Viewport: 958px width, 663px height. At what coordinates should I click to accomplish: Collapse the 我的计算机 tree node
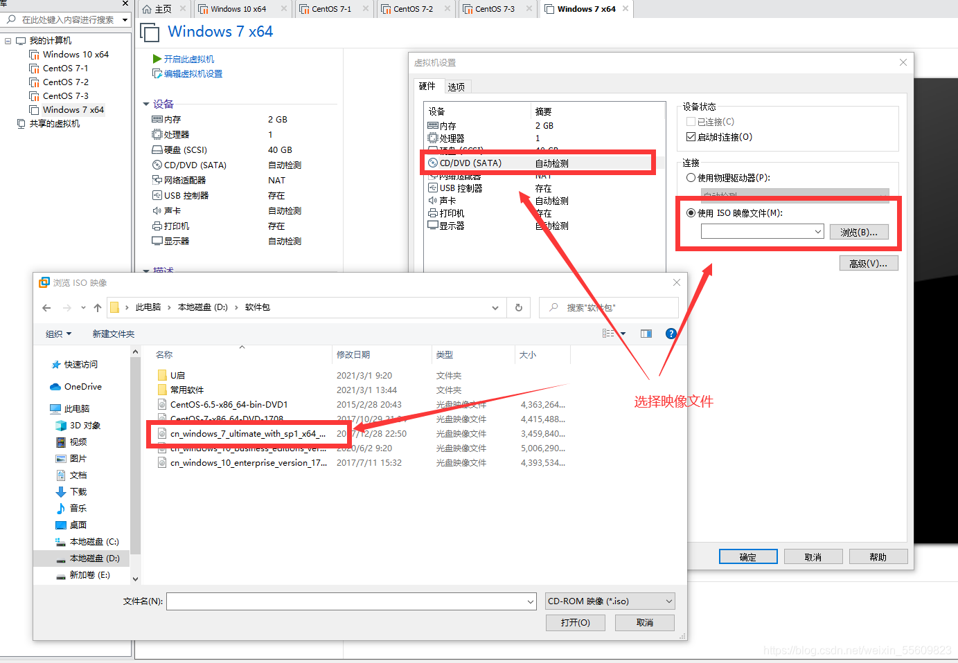[x=8, y=41]
